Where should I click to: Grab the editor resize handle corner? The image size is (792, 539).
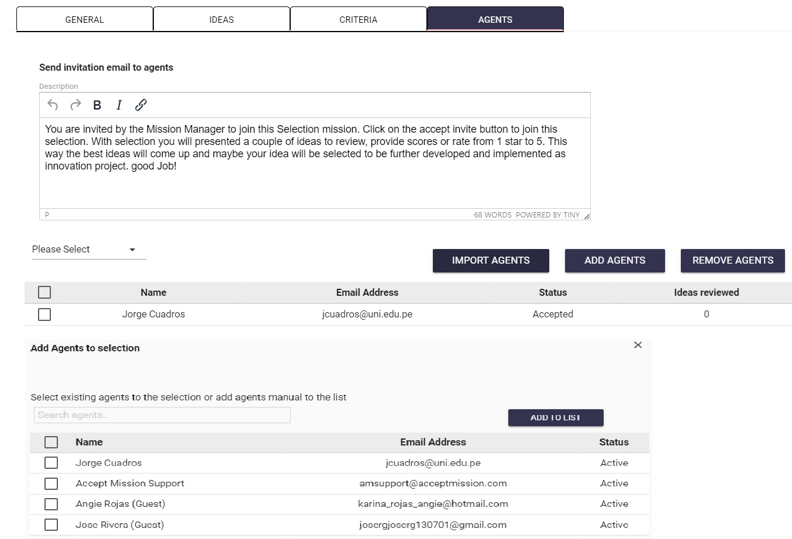coord(586,216)
